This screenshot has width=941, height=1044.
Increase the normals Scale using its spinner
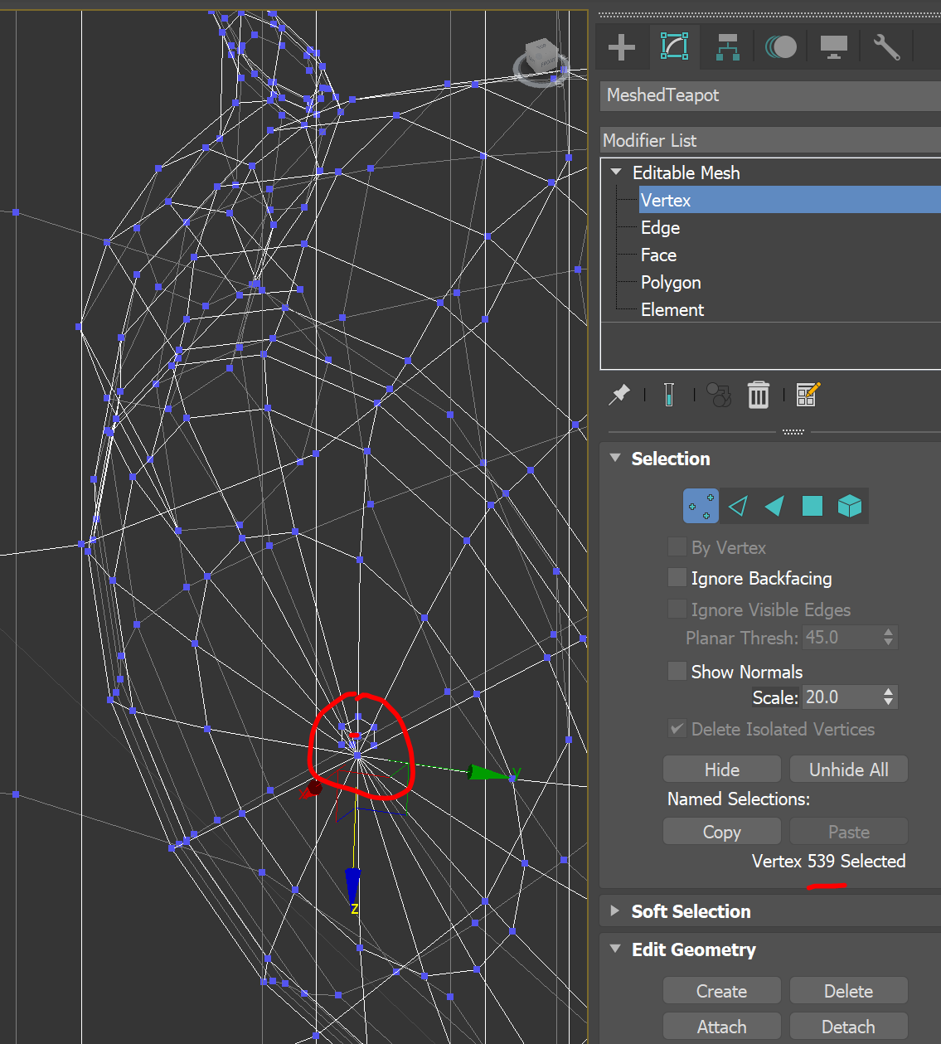click(x=890, y=692)
